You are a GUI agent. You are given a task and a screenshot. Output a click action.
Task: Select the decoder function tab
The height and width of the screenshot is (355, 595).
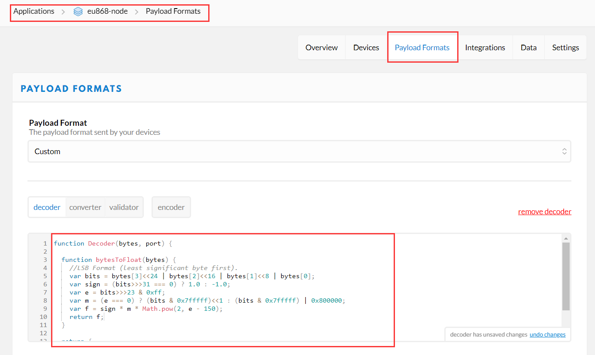click(x=47, y=207)
